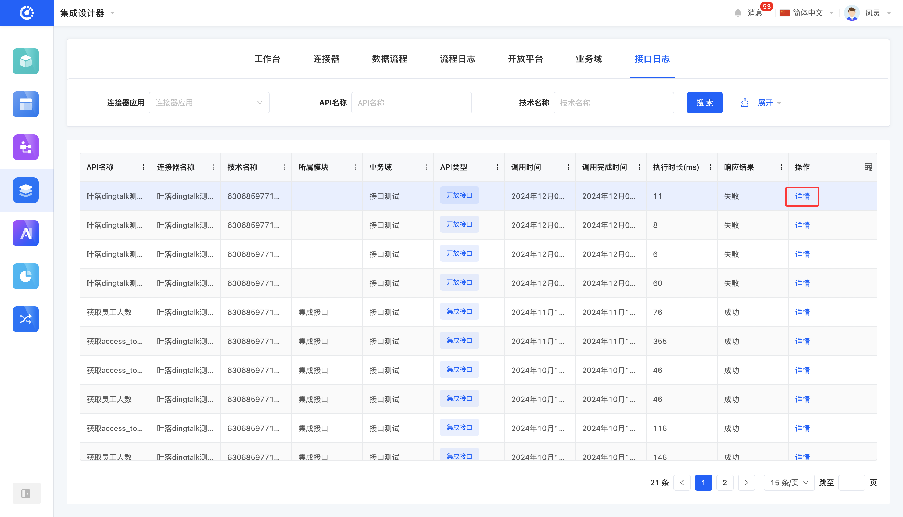
Task: Switch to the 数据流程 tab
Action: pos(389,59)
